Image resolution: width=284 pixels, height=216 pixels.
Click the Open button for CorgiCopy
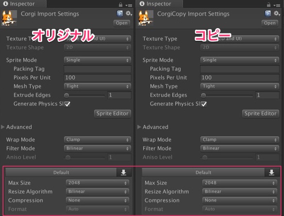270,23
